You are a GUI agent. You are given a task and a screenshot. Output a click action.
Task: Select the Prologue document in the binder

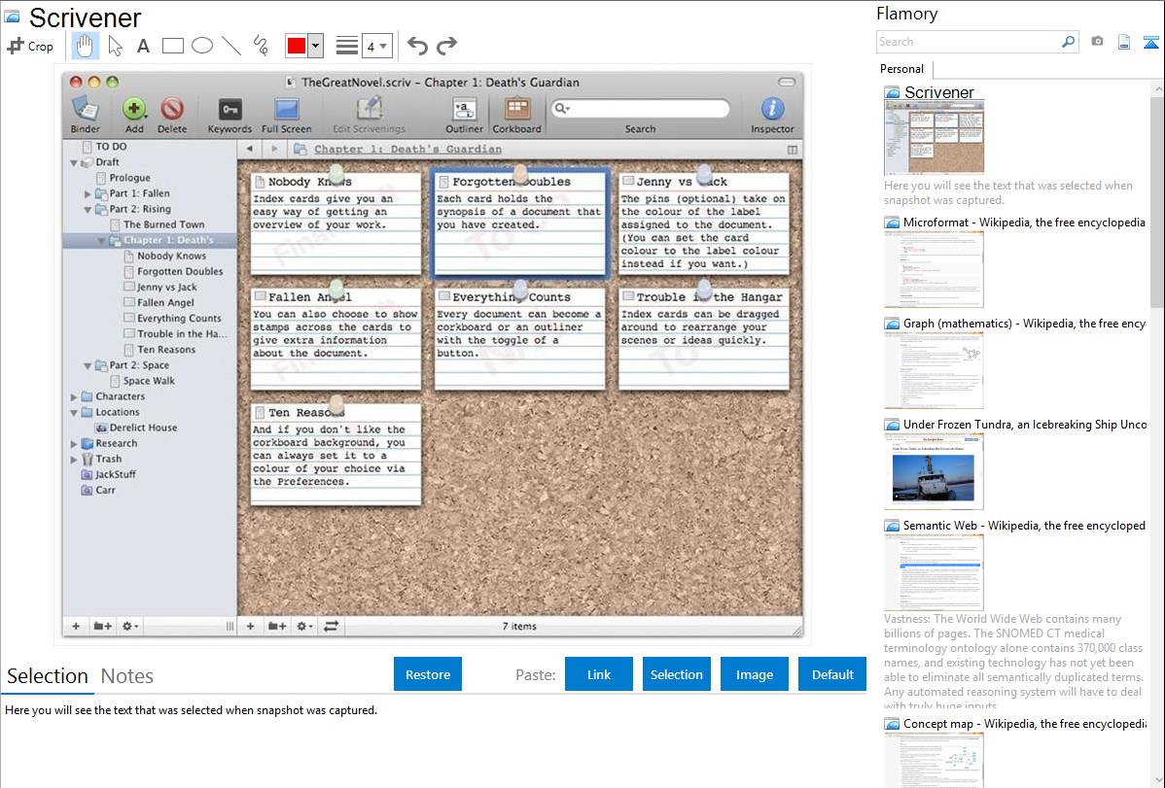(x=130, y=178)
